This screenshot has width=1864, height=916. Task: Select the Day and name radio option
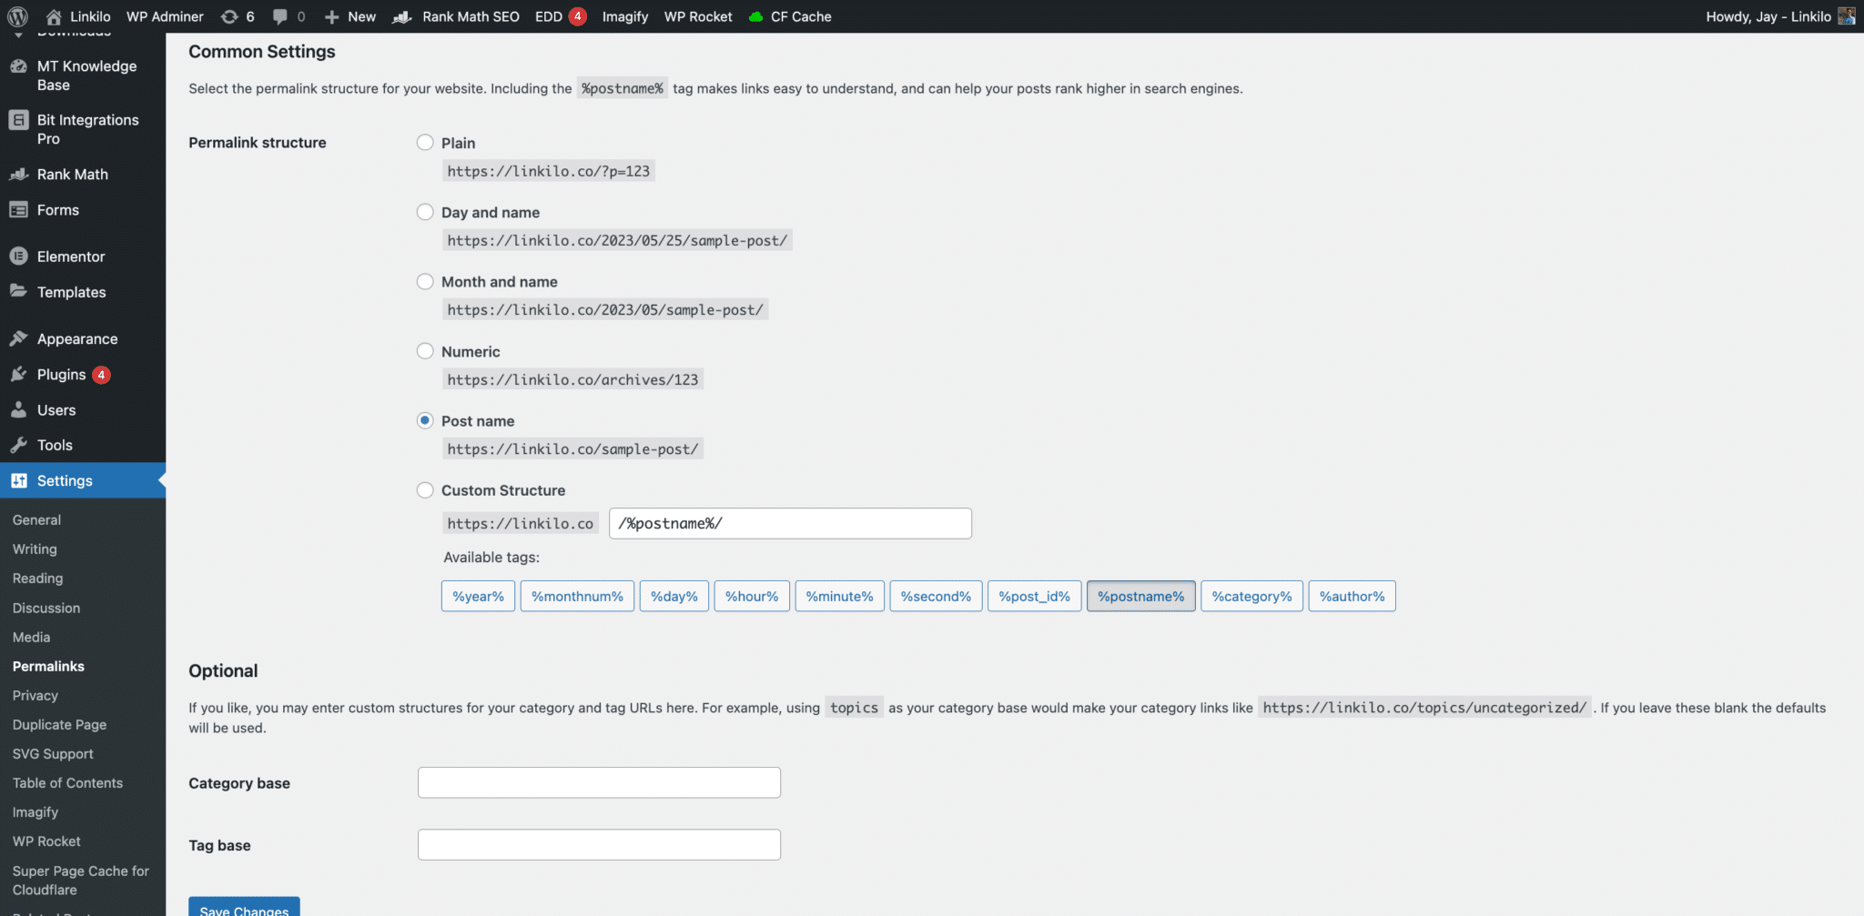point(425,212)
